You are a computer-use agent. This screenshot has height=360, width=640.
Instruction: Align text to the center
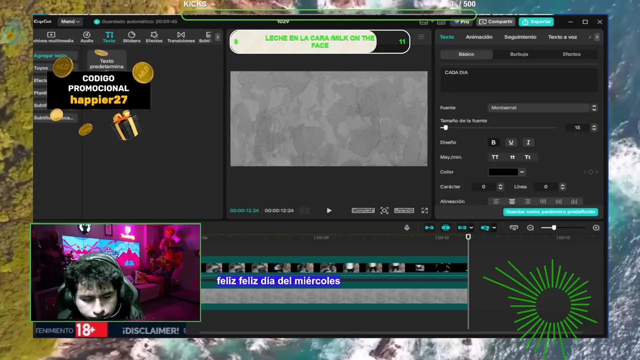pyautogui.click(x=512, y=201)
